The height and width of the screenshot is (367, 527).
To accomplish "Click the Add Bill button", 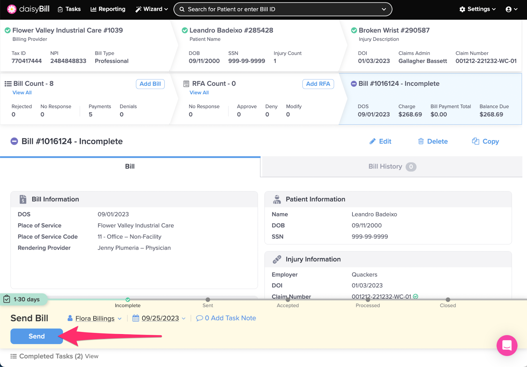I will [150, 84].
